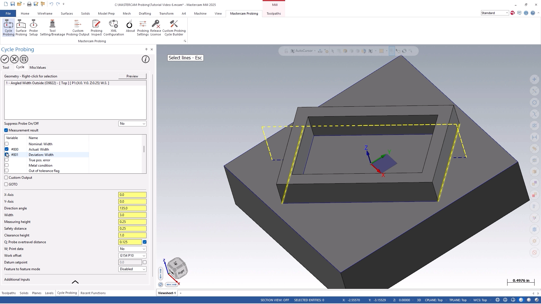
Task: Click the Cycle Probing info icon
Action: click(145, 59)
